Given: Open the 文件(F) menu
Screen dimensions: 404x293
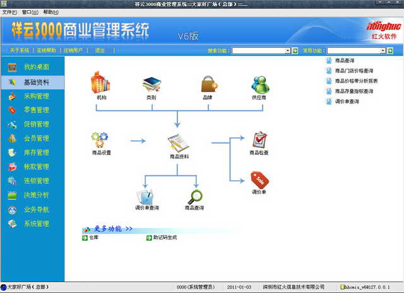Looking at the screenshot, I should pyautogui.click(x=9, y=12).
